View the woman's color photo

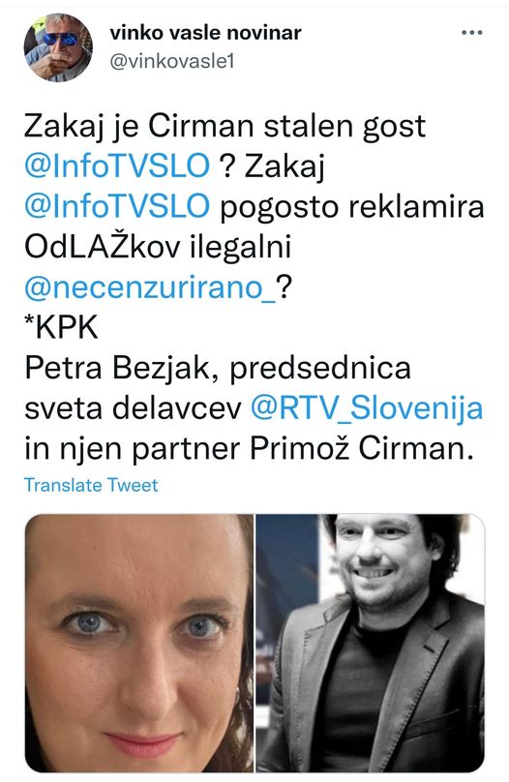[x=139, y=643]
